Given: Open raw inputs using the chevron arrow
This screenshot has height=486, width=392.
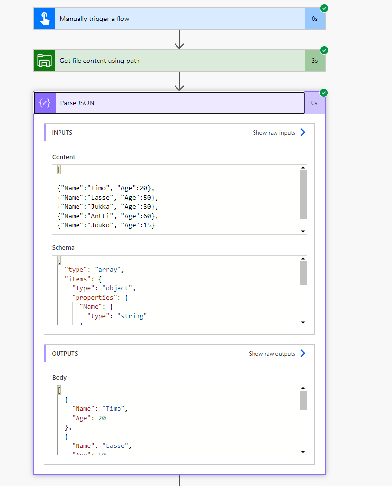Looking at the screenshot, I should tap(303, 132).
